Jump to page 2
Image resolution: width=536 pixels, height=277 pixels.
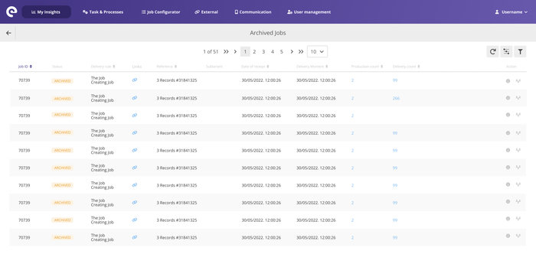pyautogui.click(x=254, y=51)
